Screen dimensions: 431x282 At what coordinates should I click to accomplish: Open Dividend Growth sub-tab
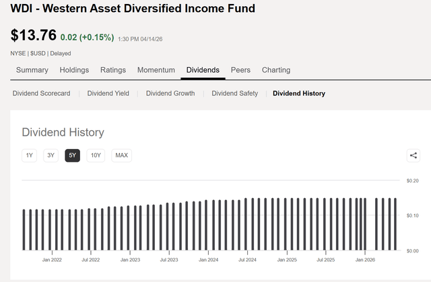coord(170,93)
